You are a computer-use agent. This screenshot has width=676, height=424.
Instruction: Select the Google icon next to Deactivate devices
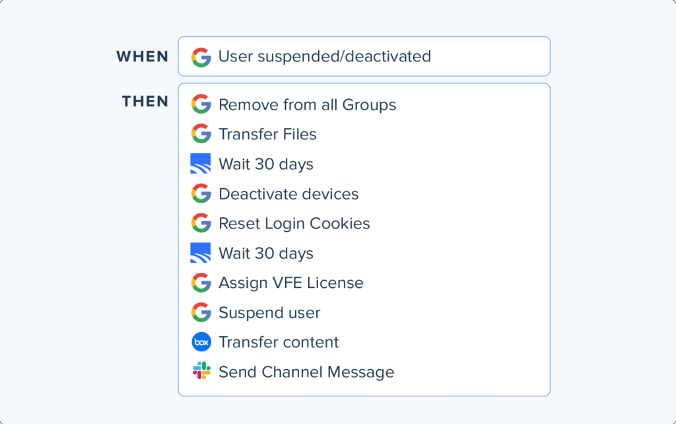tap(201, 194)
